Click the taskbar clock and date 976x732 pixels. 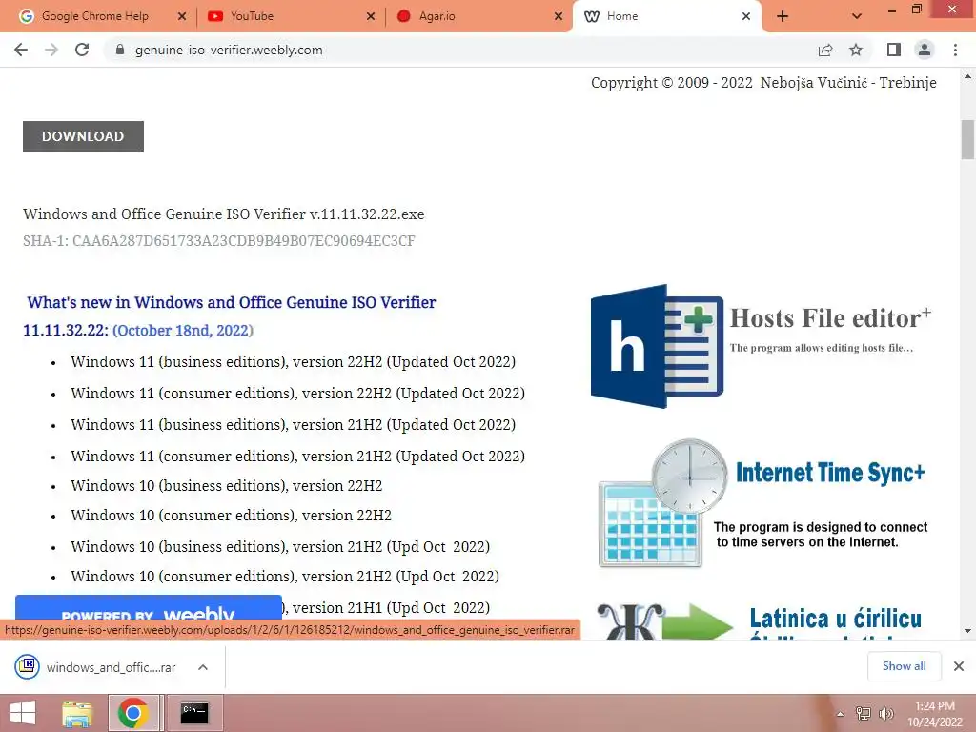tap(935, 713)
